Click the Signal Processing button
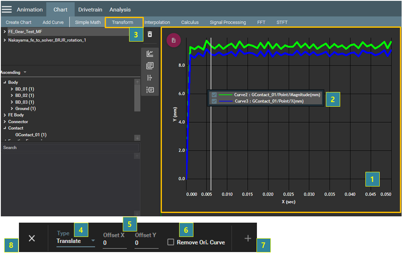 [x=227, y=22]
